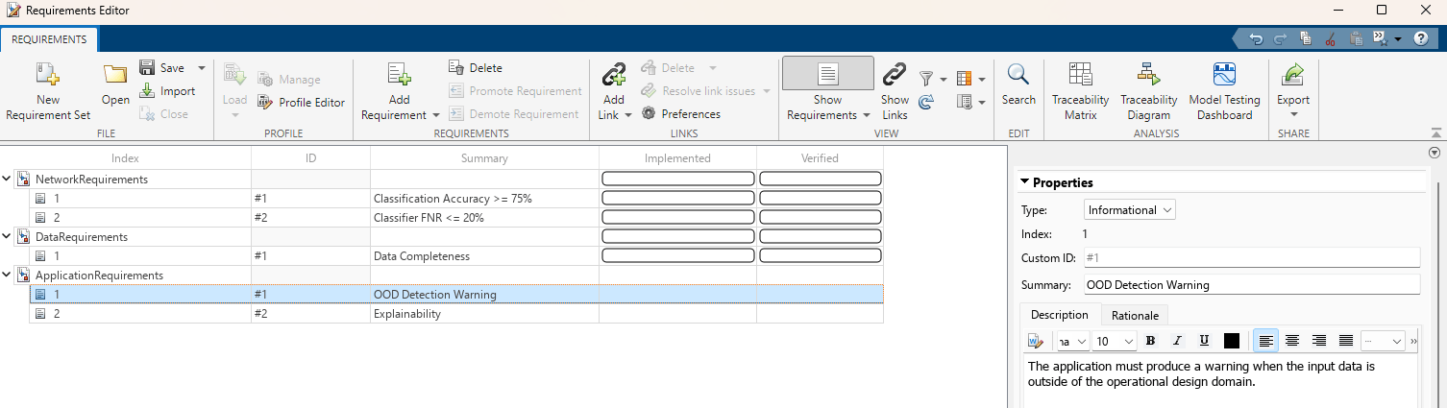Click the columns selector icon
This screenshot has height=408, width=1447.
coord(964,78)
